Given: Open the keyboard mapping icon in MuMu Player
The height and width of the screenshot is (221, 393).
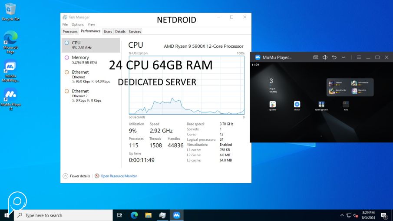Looking at the screenshot, I should (x=316, y=57).
